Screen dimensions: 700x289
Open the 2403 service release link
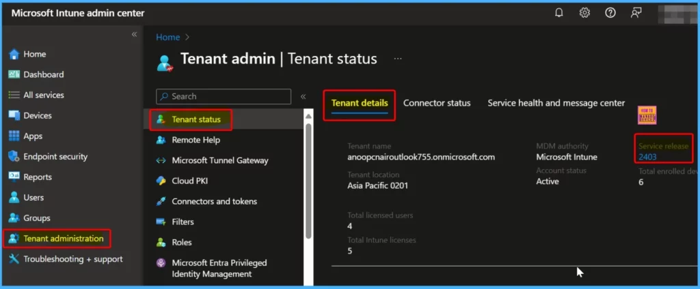point(647,157)
